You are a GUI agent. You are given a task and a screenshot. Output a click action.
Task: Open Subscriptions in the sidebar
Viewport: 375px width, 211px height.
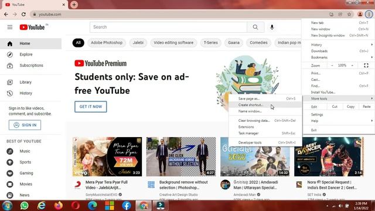[x=30, y=66]
